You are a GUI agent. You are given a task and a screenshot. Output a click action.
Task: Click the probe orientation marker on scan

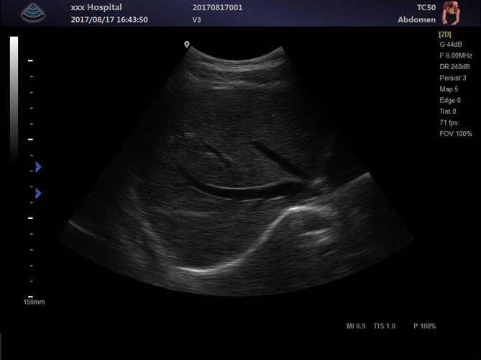pos(186,45)
